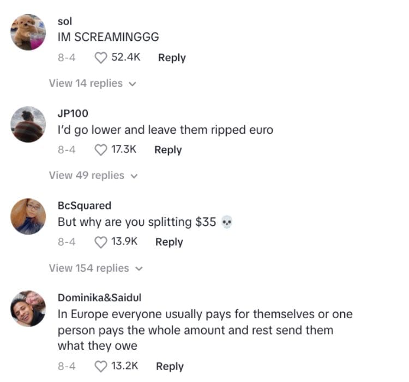409x382 pixels.
Task: Expand View 49 replies under JP100
Action: point(93,176)
